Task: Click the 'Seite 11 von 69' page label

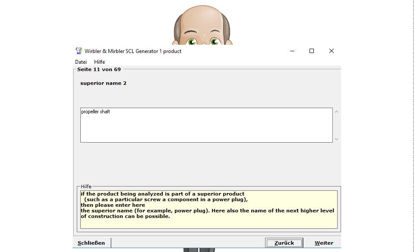Action: click(x=99, y=69)
